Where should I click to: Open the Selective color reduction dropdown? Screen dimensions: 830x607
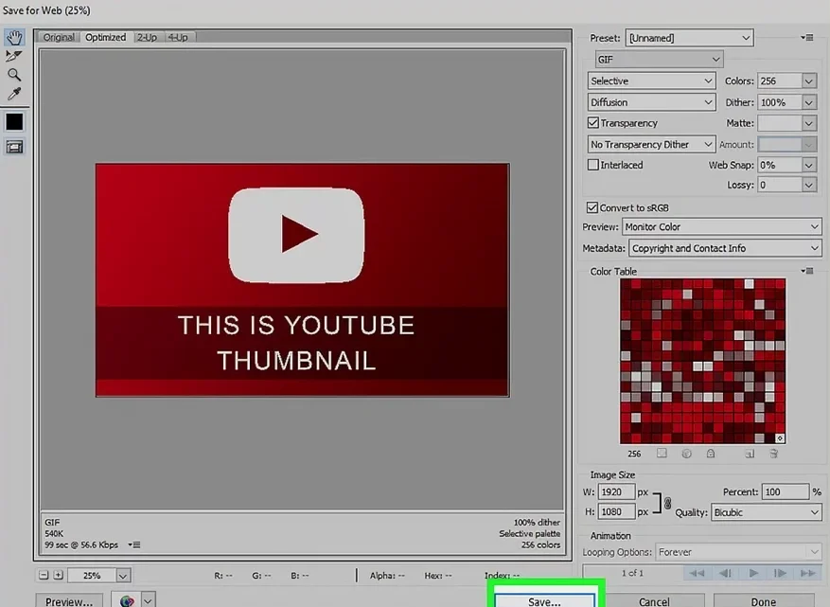tap(652, 81)
